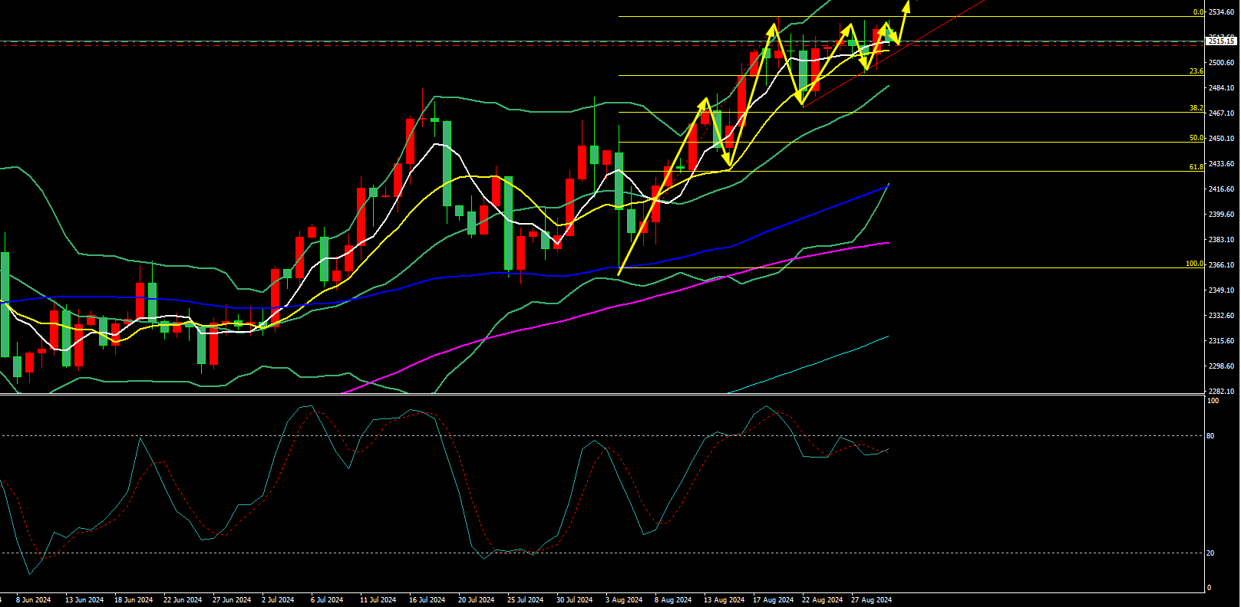This screenshot has height=607, width=1241.
Task: Click the 20 Jul 2024 date label
Action: [x=476, y=600]
